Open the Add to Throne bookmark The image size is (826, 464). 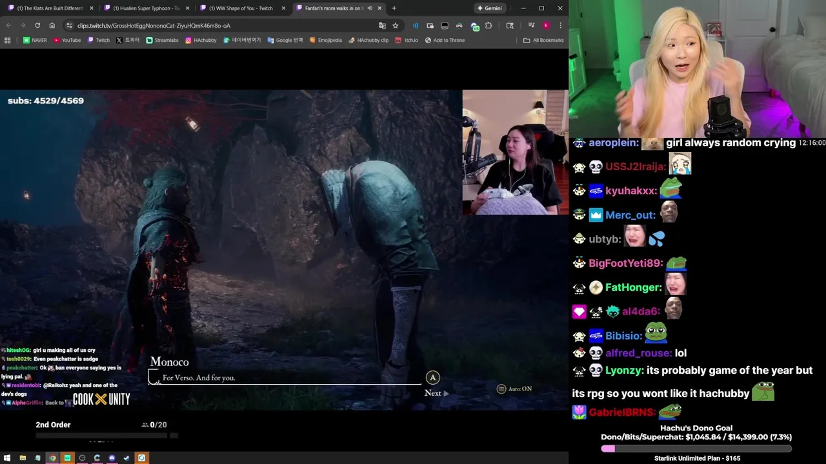point(445,40)
